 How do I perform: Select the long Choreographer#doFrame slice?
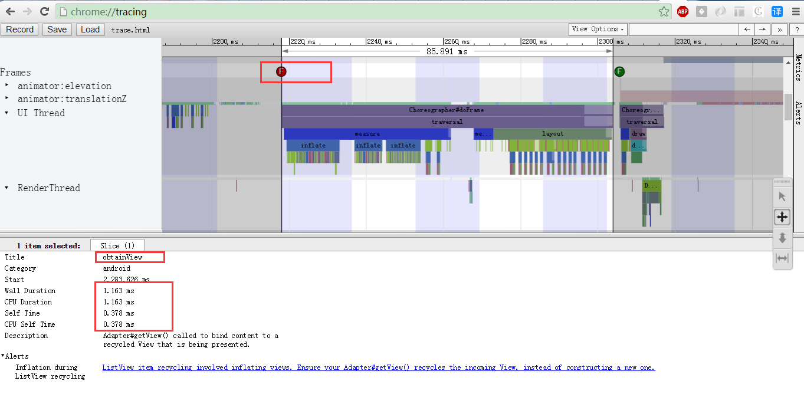click(x=447, y=110)
